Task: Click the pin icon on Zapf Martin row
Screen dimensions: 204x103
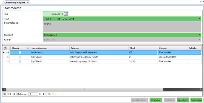Action: (x=8, y=61)
